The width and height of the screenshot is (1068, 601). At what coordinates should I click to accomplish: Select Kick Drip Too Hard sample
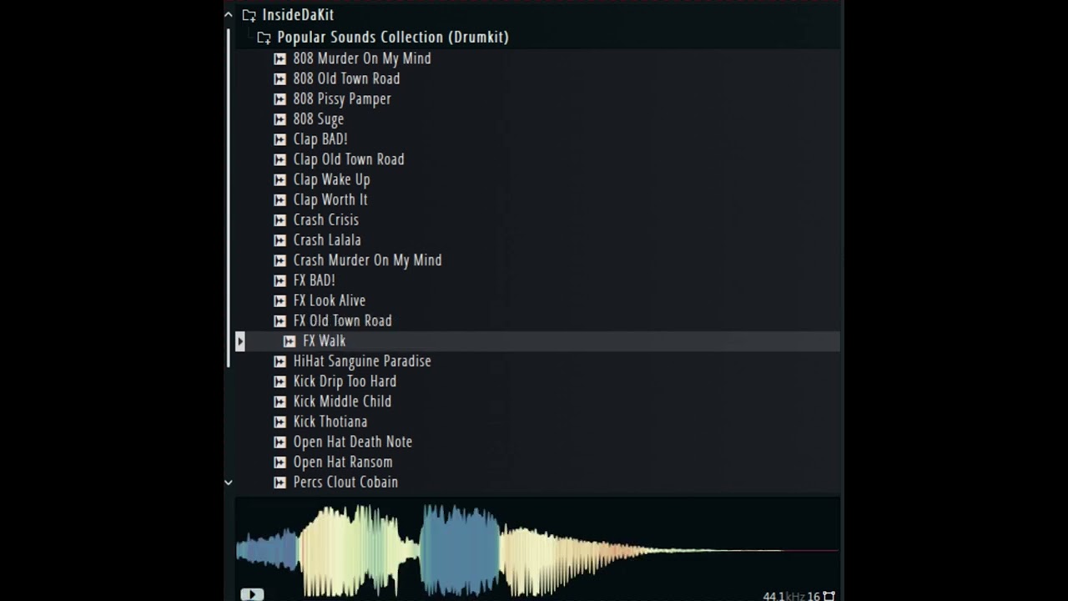345,381
